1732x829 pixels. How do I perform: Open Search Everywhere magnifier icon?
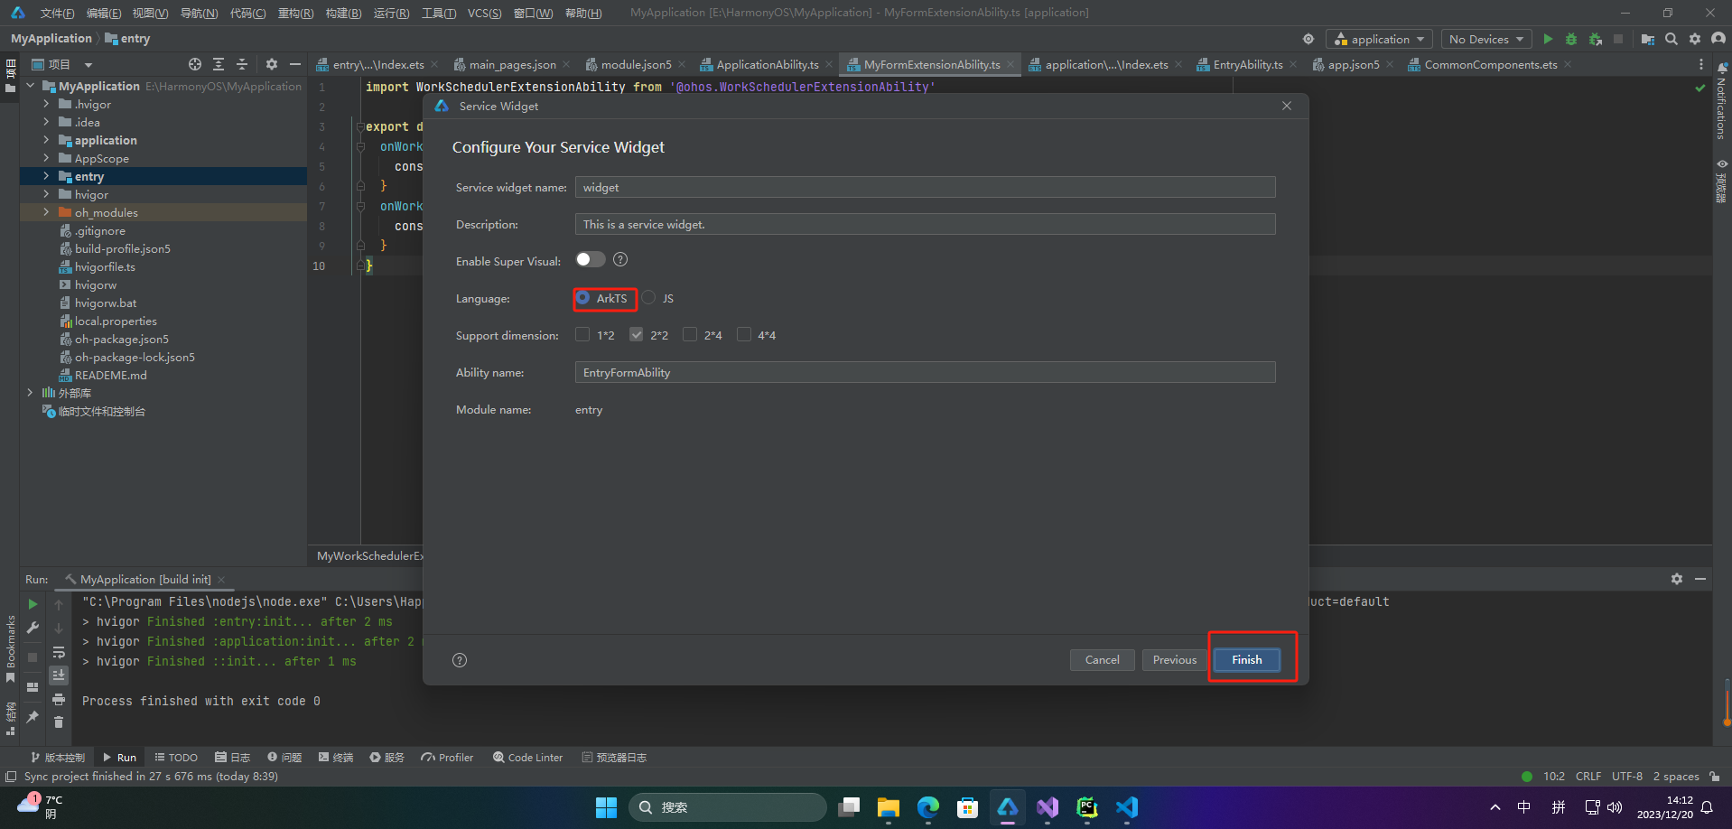point(1671,39)
